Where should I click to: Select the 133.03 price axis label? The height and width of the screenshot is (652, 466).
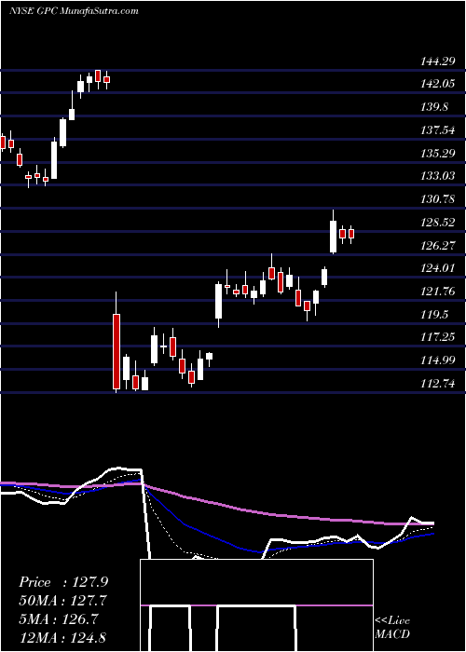(437, 176)
